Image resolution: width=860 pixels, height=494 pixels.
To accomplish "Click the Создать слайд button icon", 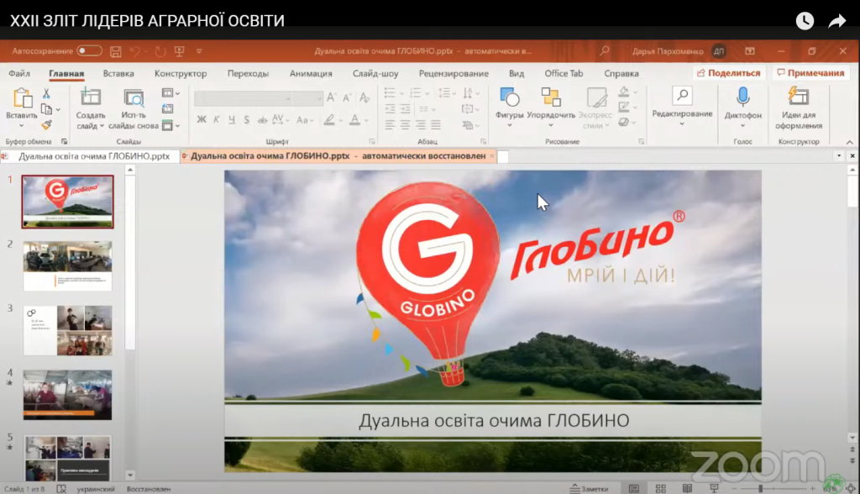I will point(90,97).
